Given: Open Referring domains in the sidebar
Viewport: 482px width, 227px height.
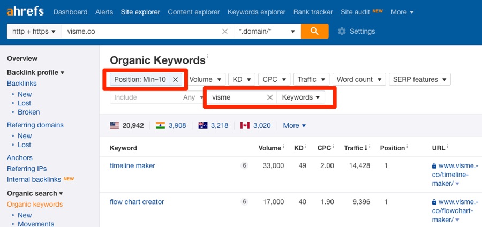Looking at the screenshot, I should (35, 125).
